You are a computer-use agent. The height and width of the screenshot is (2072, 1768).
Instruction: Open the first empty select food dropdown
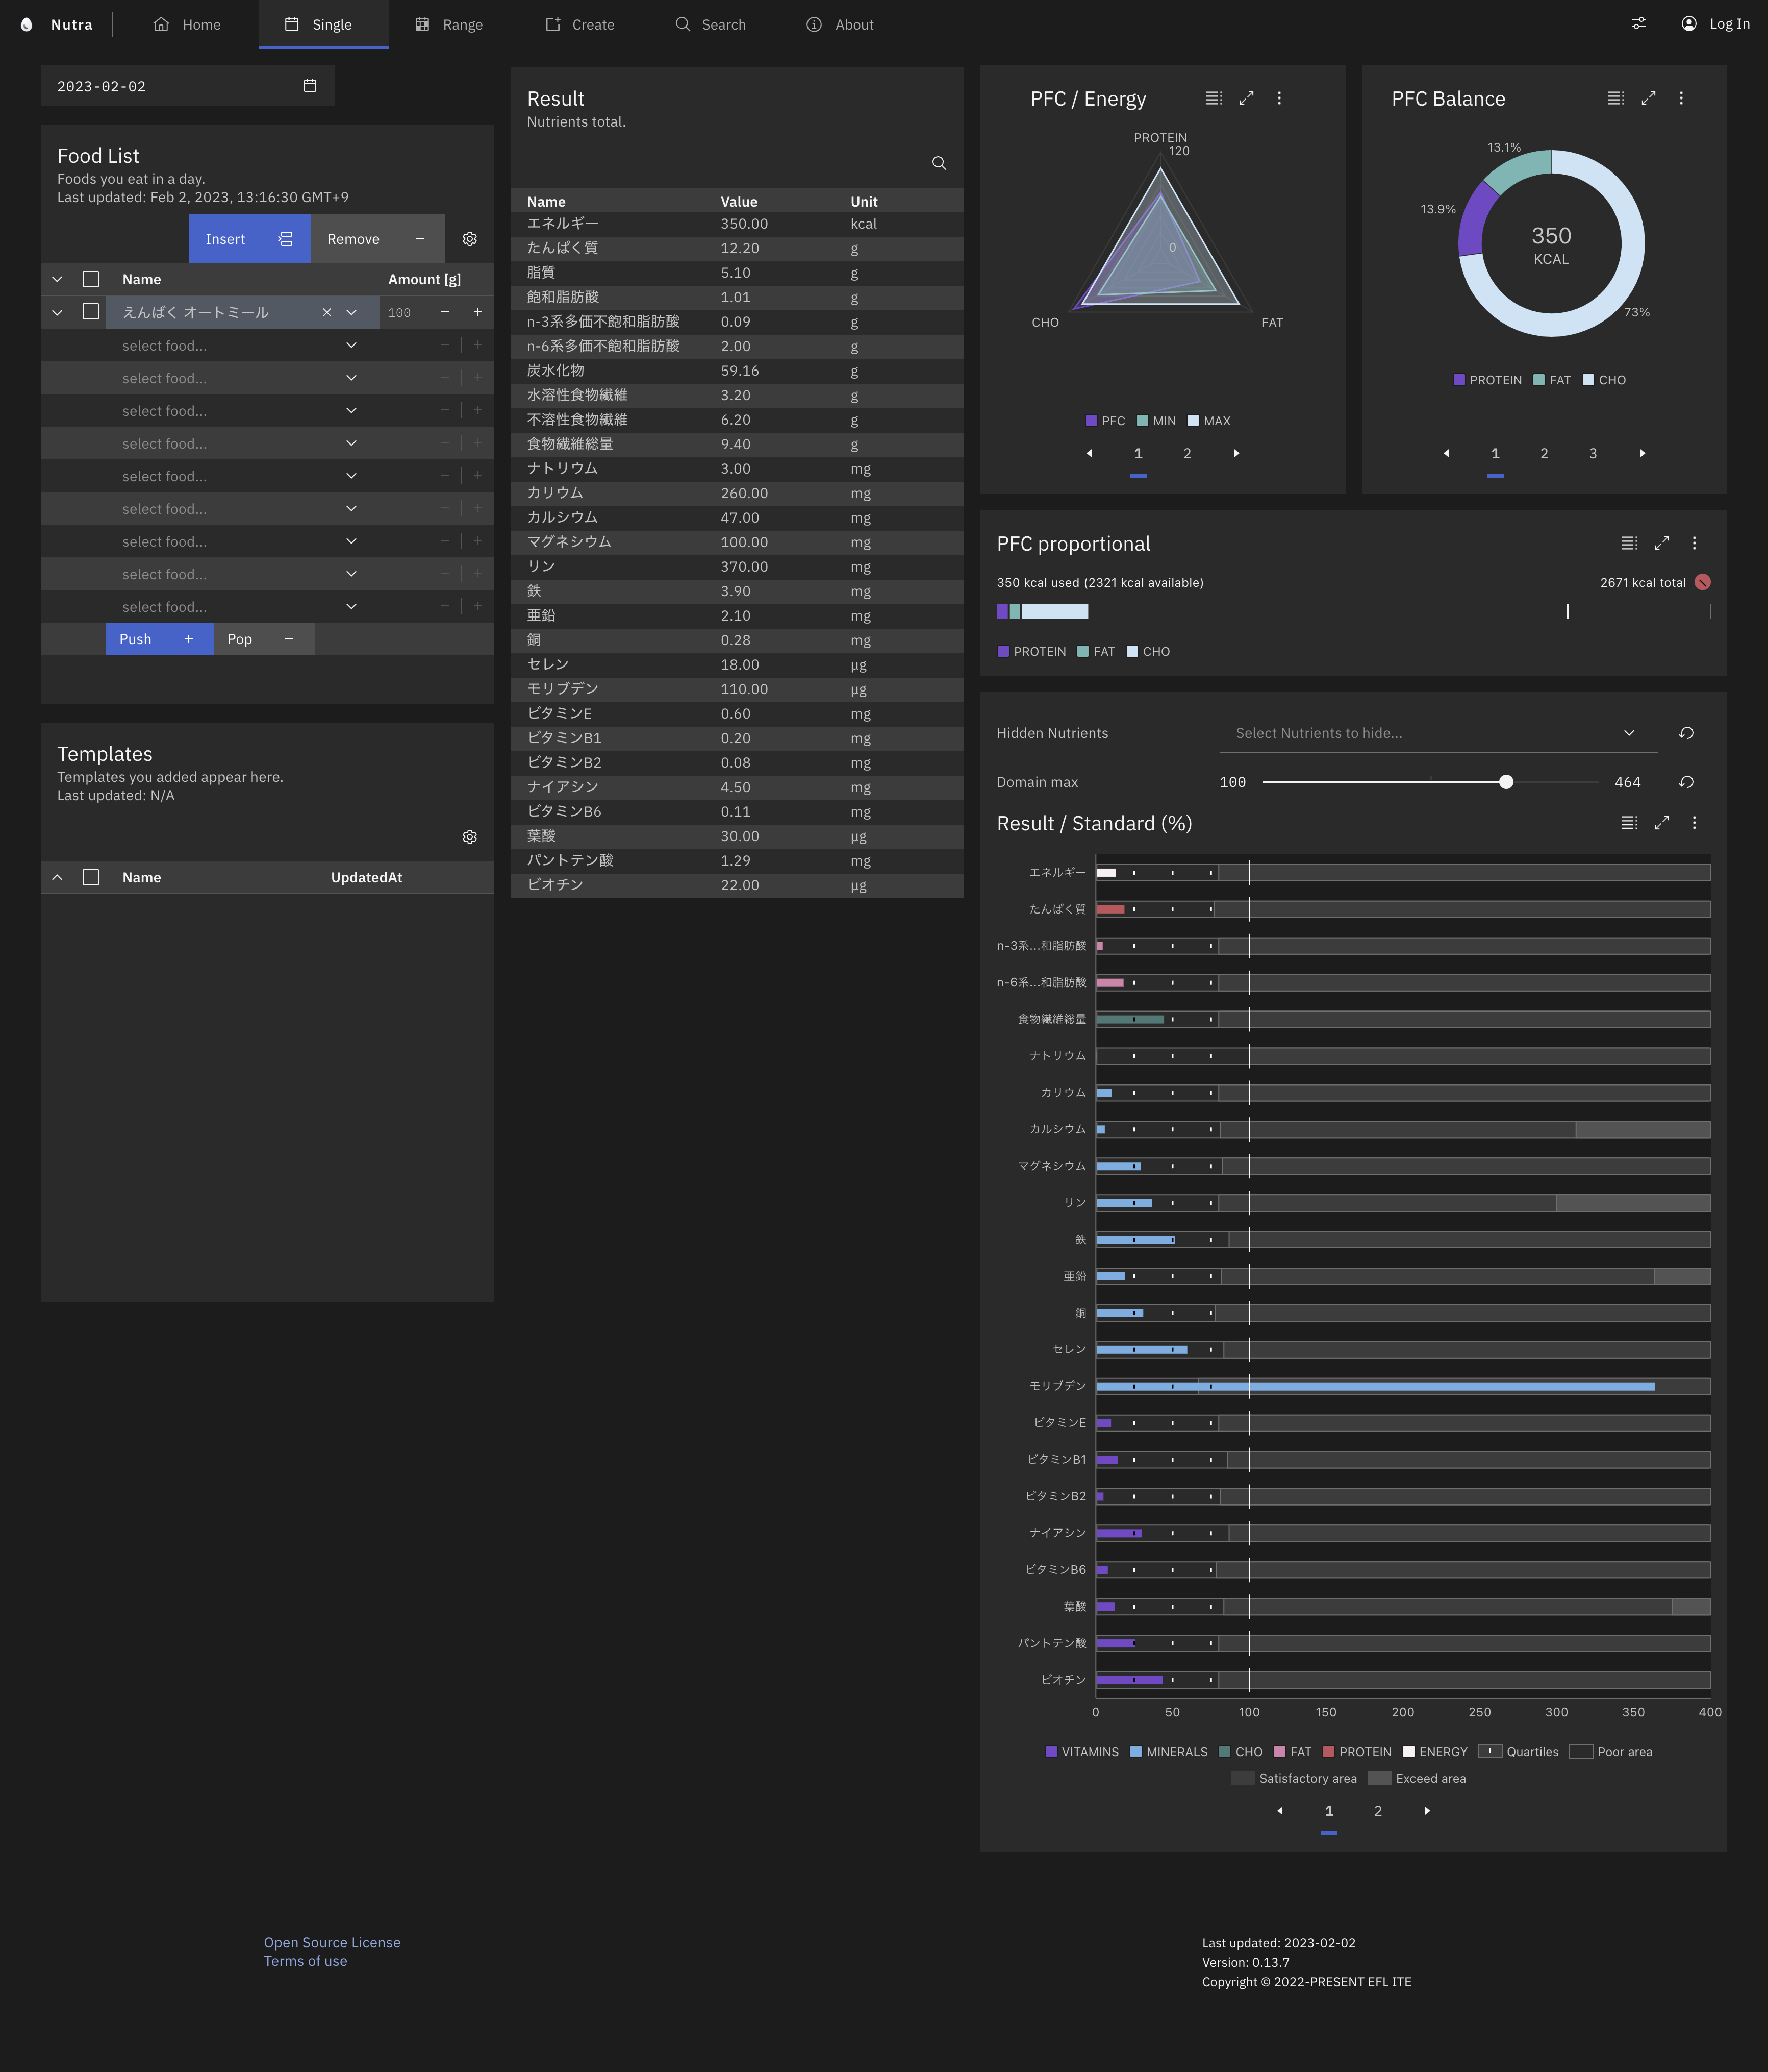351,345
